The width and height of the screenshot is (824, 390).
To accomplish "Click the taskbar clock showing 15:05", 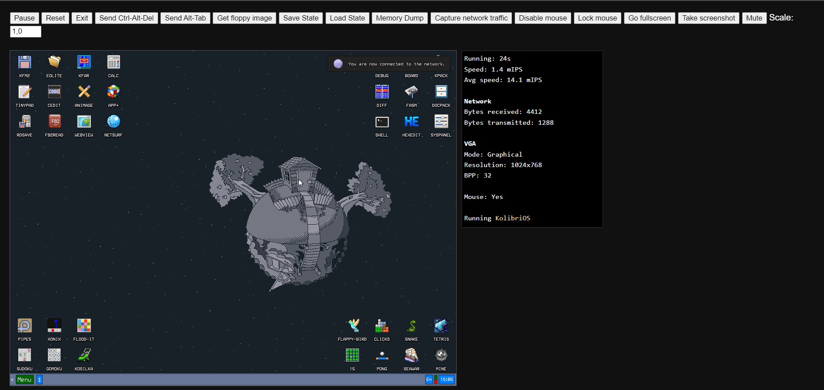I will [x=446, y=380].
